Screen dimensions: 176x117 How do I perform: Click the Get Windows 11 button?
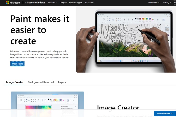[x=165, y=113]
